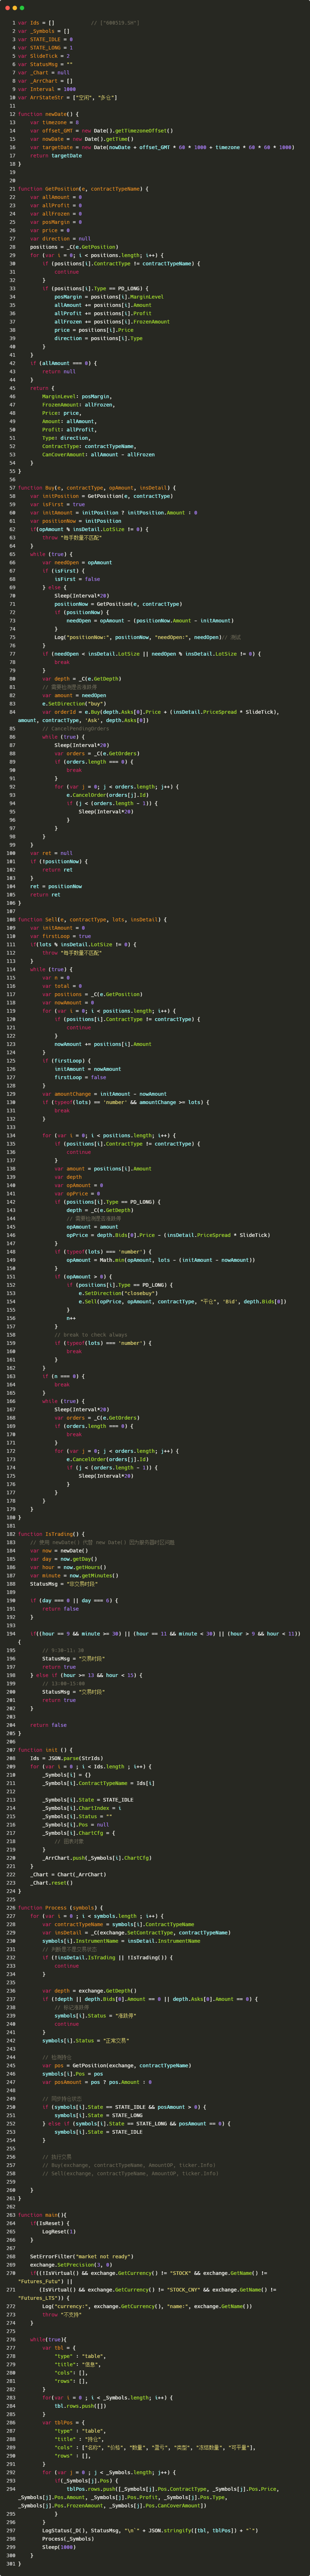Click the 'function GetPosition' definition line
Image resolution: width=310 pixels, height=2576 pixels.
click(x=83, y=189)
